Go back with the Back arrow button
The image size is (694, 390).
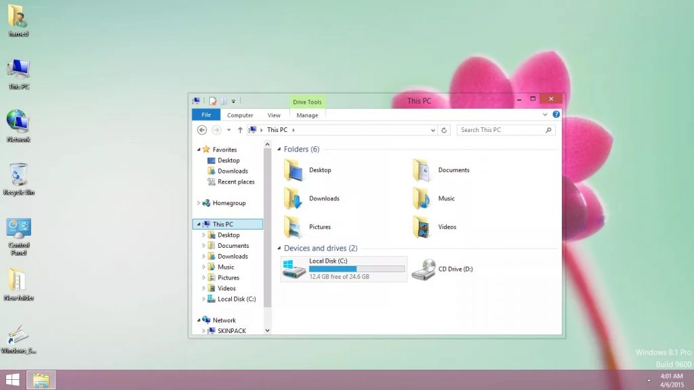pos(202,130)
